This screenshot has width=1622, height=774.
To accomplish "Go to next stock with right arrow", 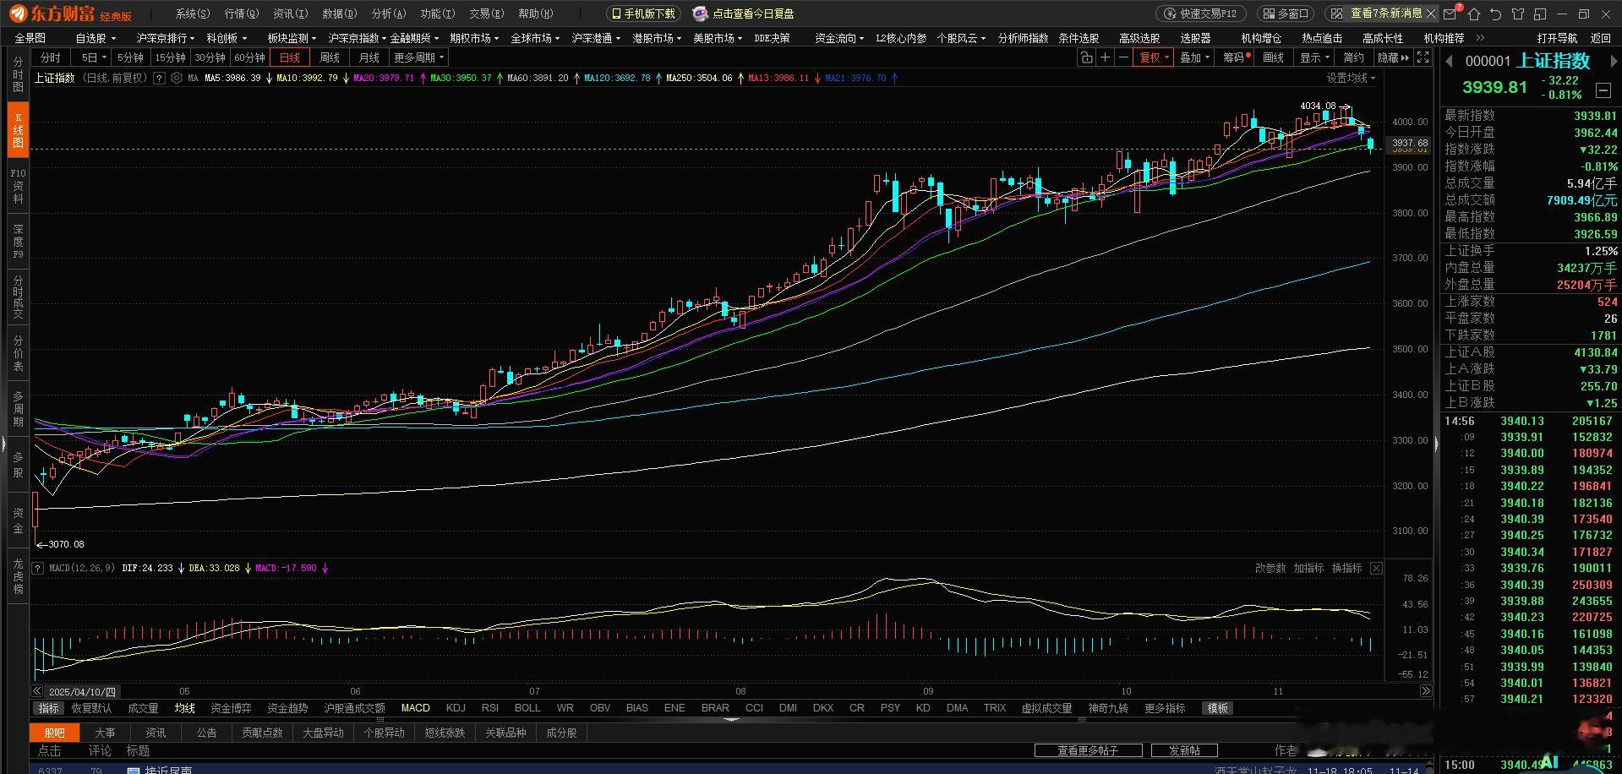I will click(x=1614, y=61).
